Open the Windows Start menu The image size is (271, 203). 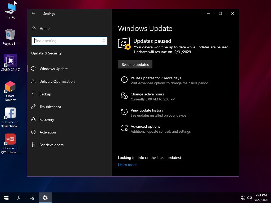pos(6,198)
